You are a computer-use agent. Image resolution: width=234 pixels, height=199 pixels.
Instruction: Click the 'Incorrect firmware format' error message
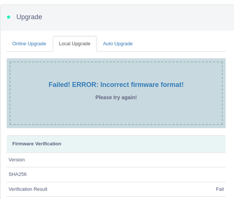pos(116,85)
